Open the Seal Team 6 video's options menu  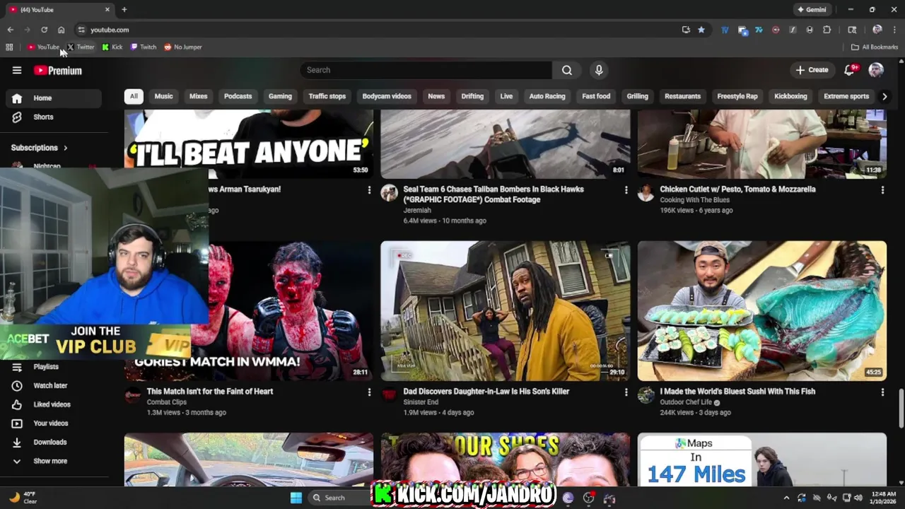tap(626, 189)
